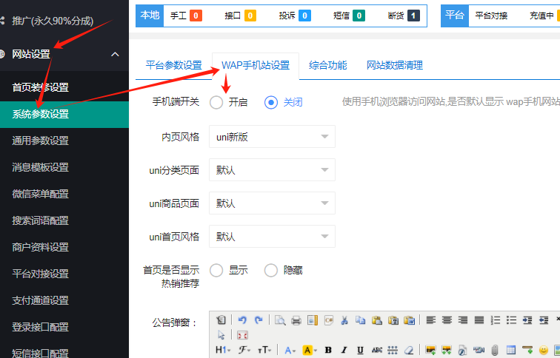
Task: Open emoticon smiley picker
Action: pyautogui.click(x=544, y=350)
